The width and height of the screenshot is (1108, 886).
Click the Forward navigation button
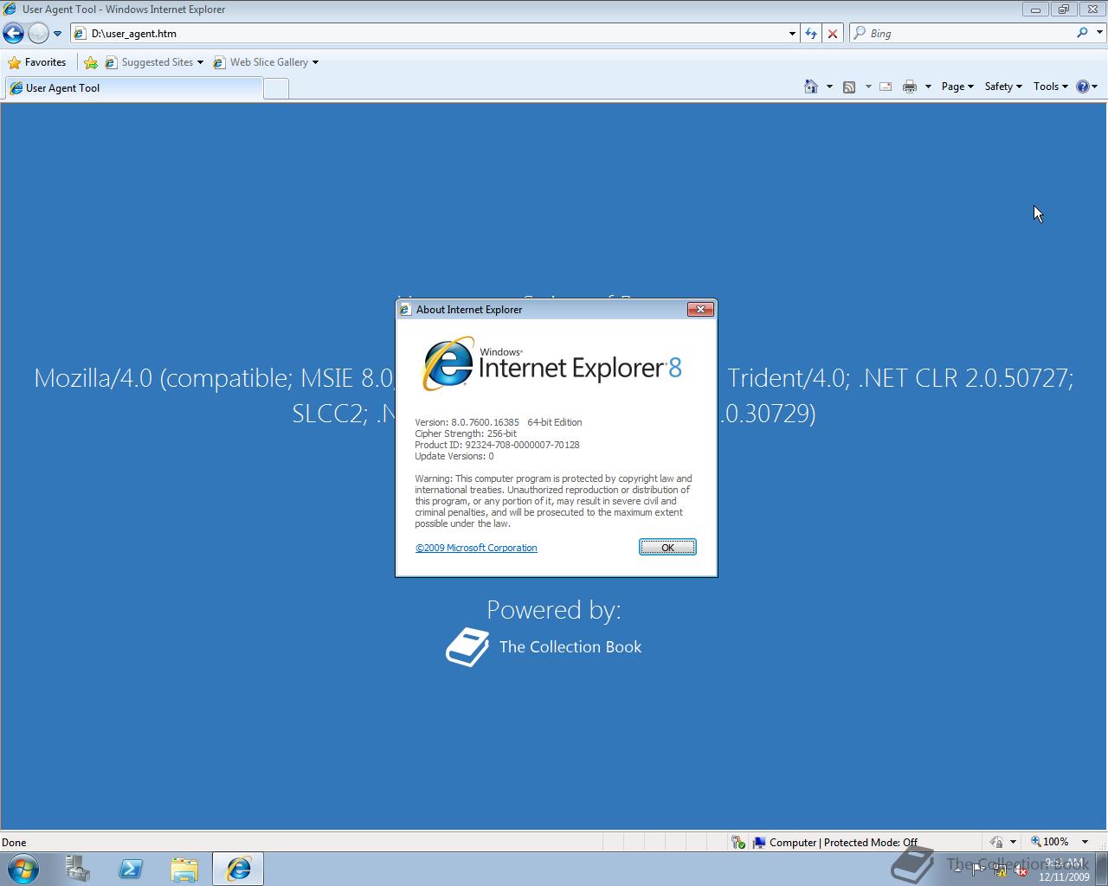point(38,33)
